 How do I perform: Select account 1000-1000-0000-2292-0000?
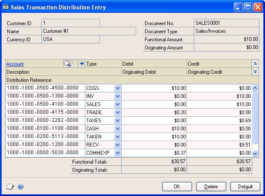[x=45, y=120]
